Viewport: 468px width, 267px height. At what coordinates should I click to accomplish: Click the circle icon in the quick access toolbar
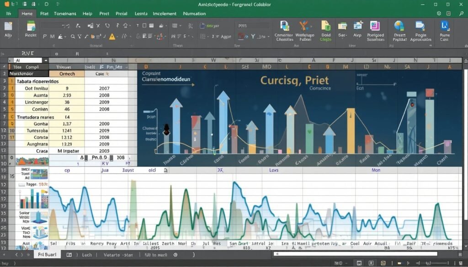coord(46,4)
